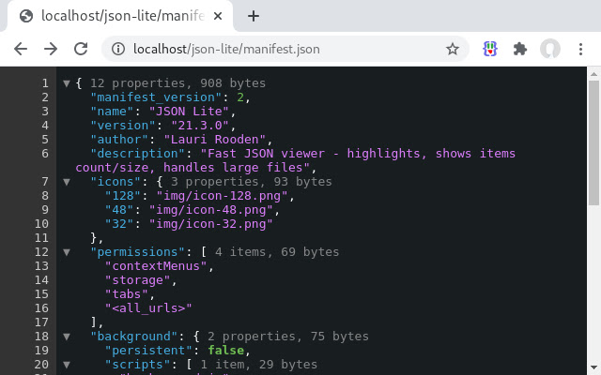Open the Extensions puzzle piece menu
The height and width of the screenshot is (375, 601).
tap(519, 49)
